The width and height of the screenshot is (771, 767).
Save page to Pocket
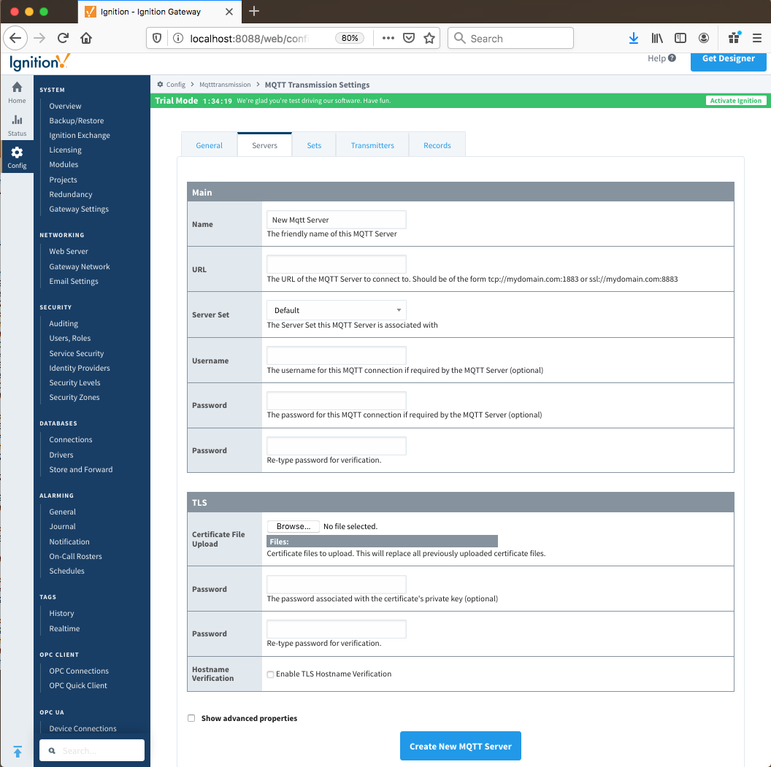click(x=409, y=38)
